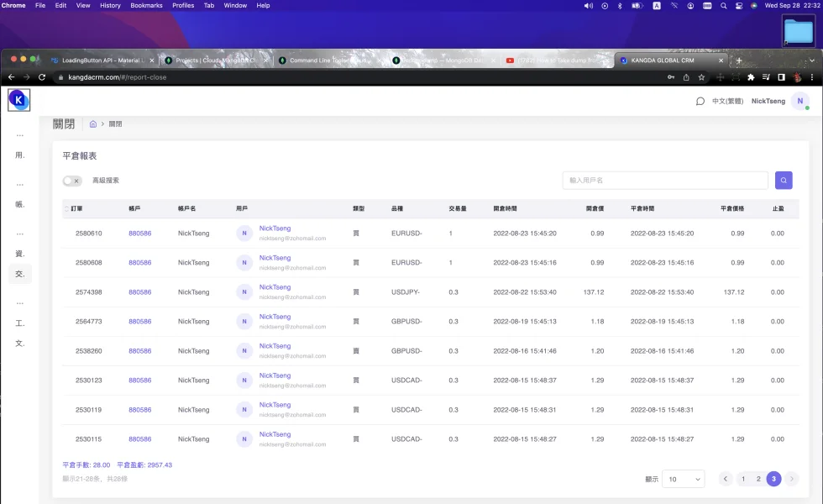Open the Chrome extensions puzzle icon
The image size is (823, 504).
[751, 77]
